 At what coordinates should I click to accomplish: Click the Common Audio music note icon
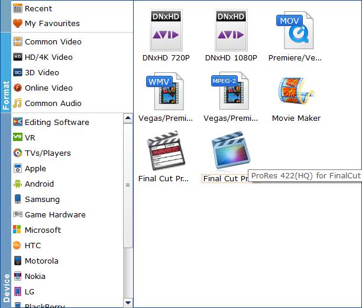click(17, 103)
